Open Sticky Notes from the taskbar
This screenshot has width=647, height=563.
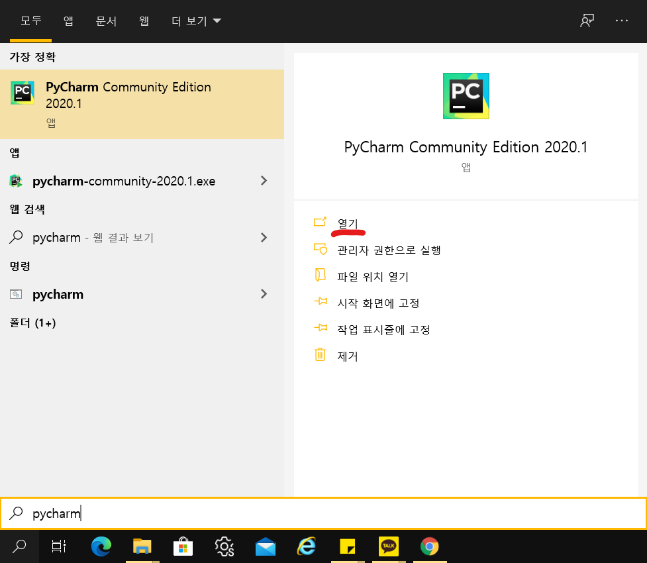pyautogui.click(x=348, y=546)
